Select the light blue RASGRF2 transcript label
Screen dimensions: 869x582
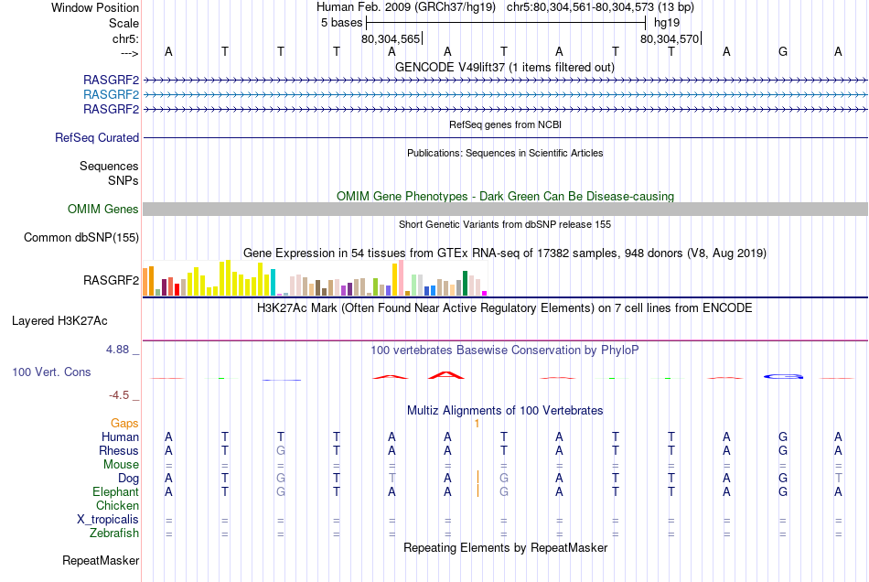pyautogui.click(x=111, y=95)
